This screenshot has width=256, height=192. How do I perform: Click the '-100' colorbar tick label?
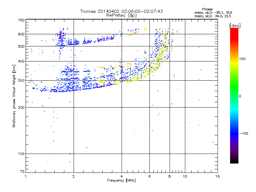[244, 133]
